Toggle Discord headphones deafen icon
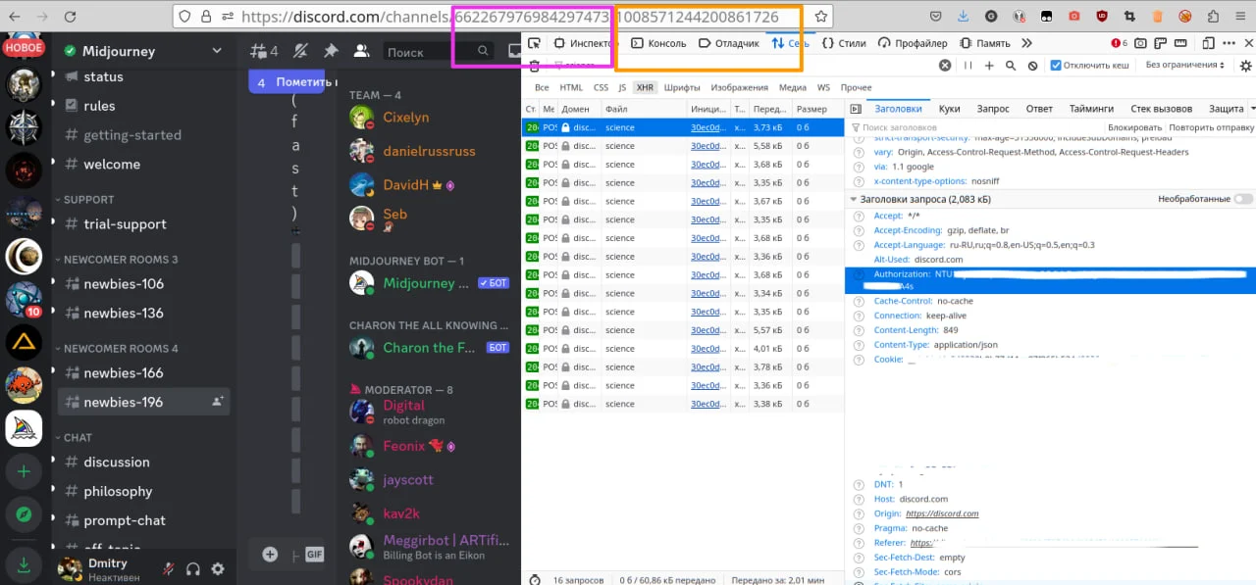Screen dimensions: 1256x585 pos(193,568)
